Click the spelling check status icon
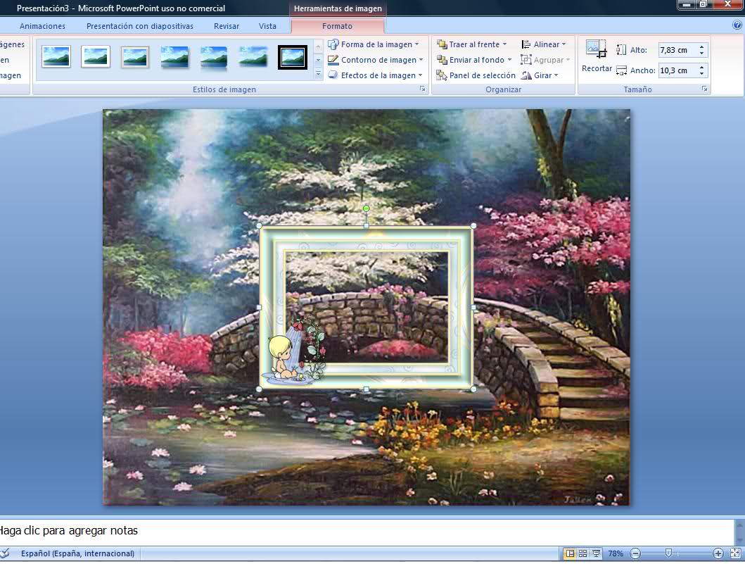Image resolution: width=745 pixels, height=564 pixels. point(5,553)
